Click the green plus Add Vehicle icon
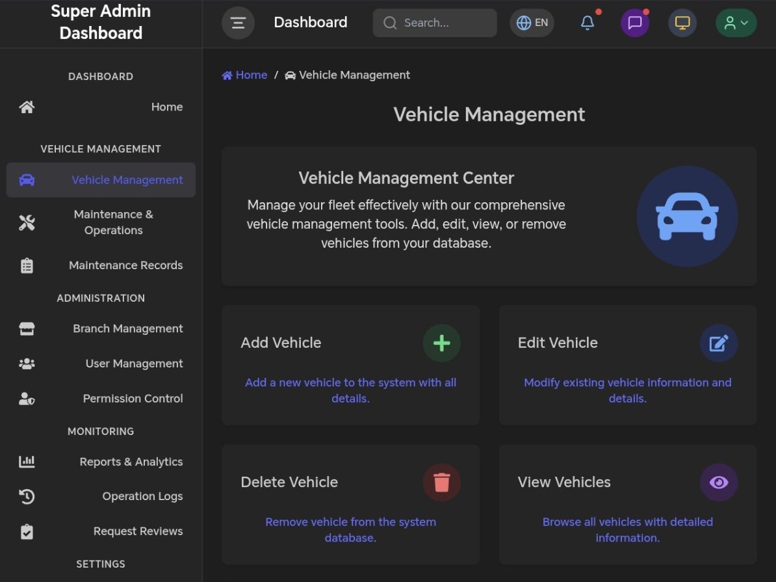Screen dimensions: 776x582 pyautogui.click(x=441, y=343)
